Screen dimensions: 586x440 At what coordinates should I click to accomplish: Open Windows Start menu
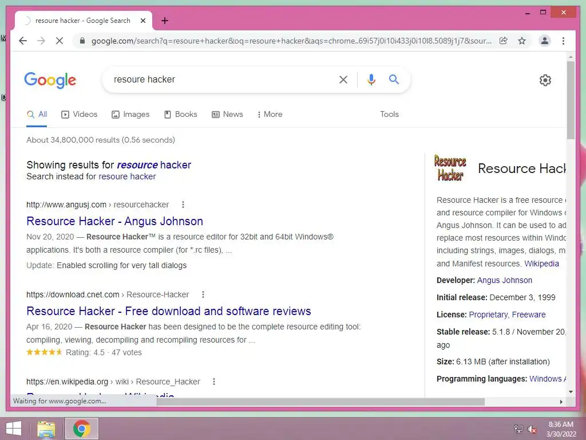tap(14, 429)
